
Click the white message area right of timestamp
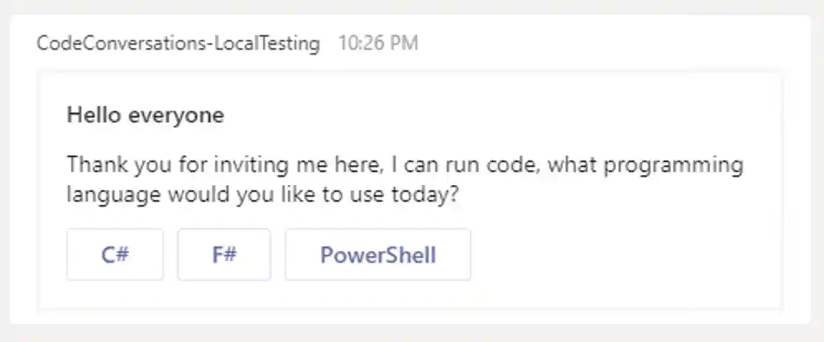tap(612, 43)
